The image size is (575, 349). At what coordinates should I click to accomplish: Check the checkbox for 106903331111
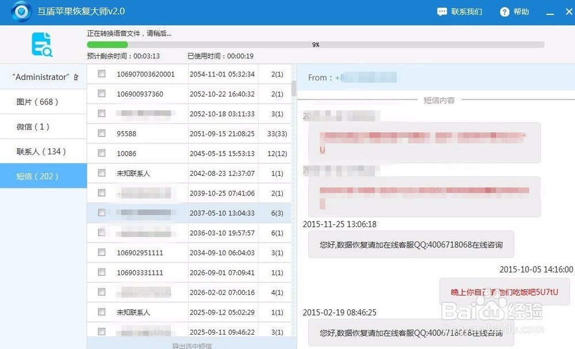[101, 273]
